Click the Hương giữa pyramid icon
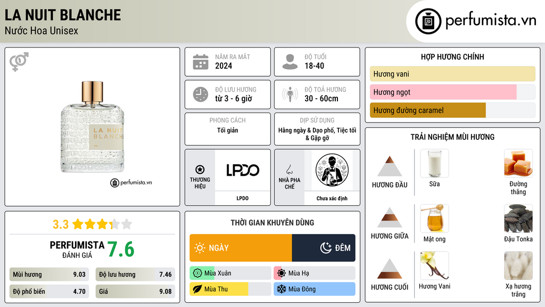Viewport: 545px width, 307px height. [390, 217]
